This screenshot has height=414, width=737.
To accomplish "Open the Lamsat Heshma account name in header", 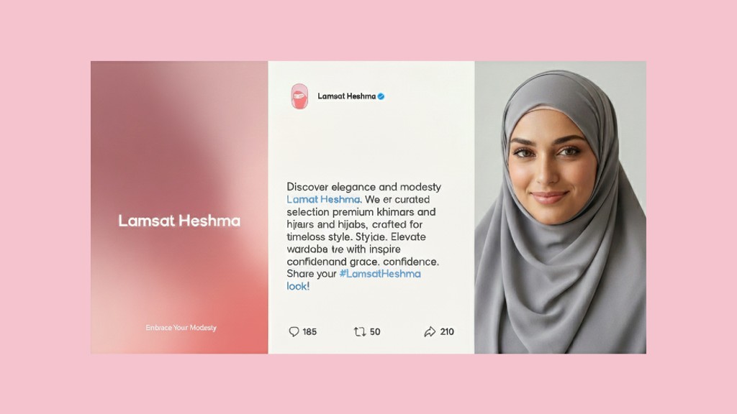I will [347, 96].
